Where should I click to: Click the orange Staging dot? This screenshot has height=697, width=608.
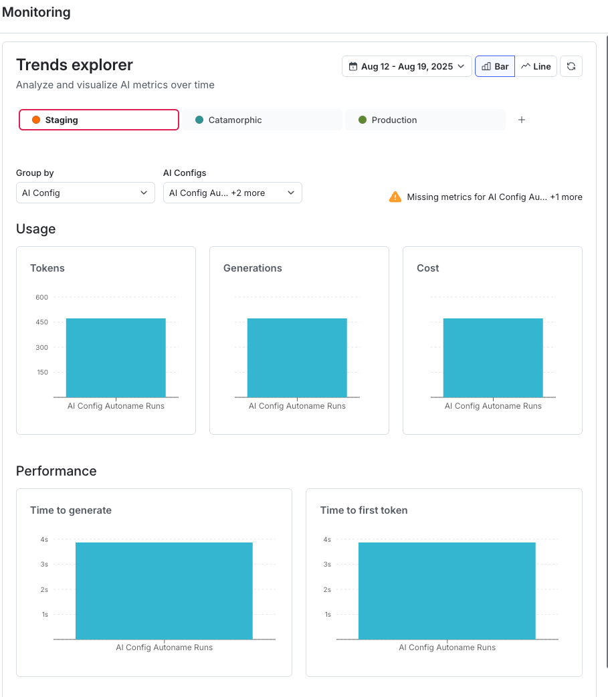[36, 120]
